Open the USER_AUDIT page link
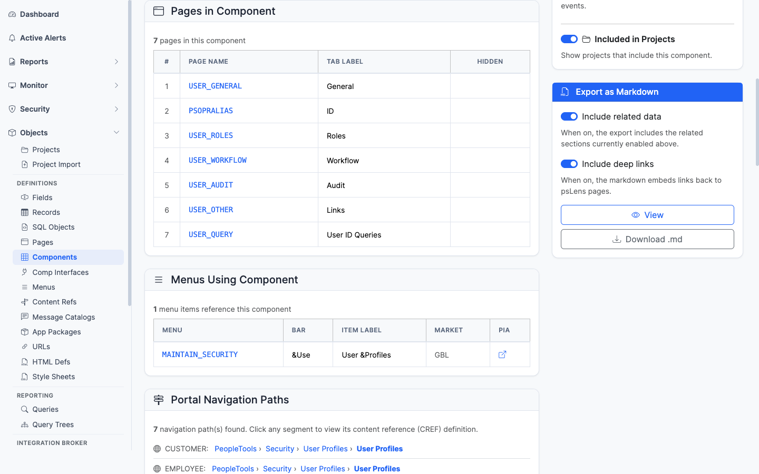759x474 pixels. (211, 185)
